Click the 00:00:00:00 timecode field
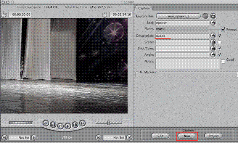 [20, 14]
